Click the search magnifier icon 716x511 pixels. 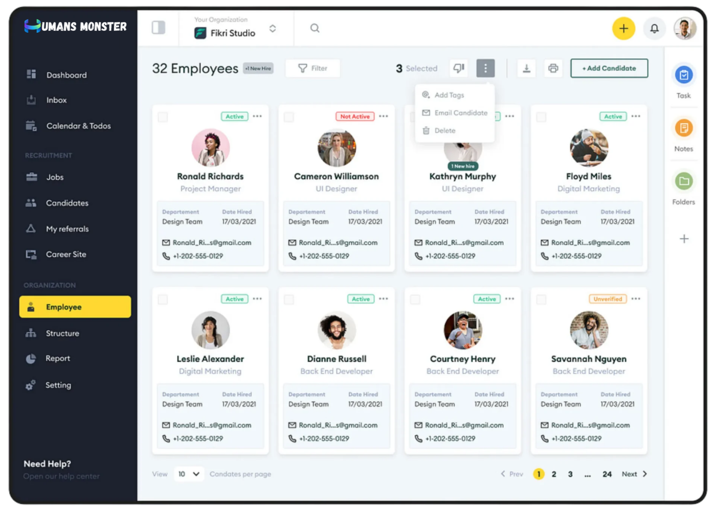(315, 28)
